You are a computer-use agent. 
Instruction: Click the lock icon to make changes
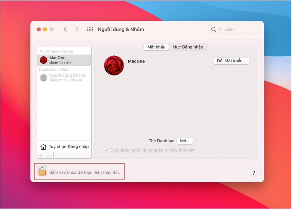point(42,171)
